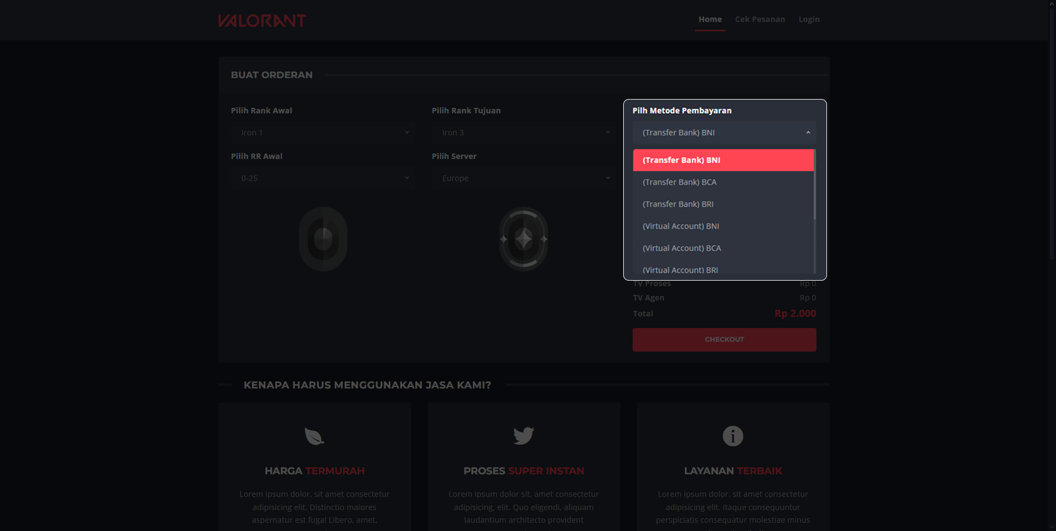Select (Transfer Bank) BNI option

click(723, 160)
